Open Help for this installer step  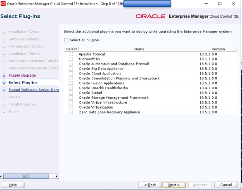tap(13, 185)
